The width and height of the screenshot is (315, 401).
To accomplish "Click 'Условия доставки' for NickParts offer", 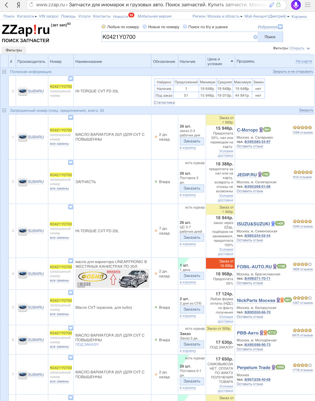I will pyautogui.click(x=226, y=319).
